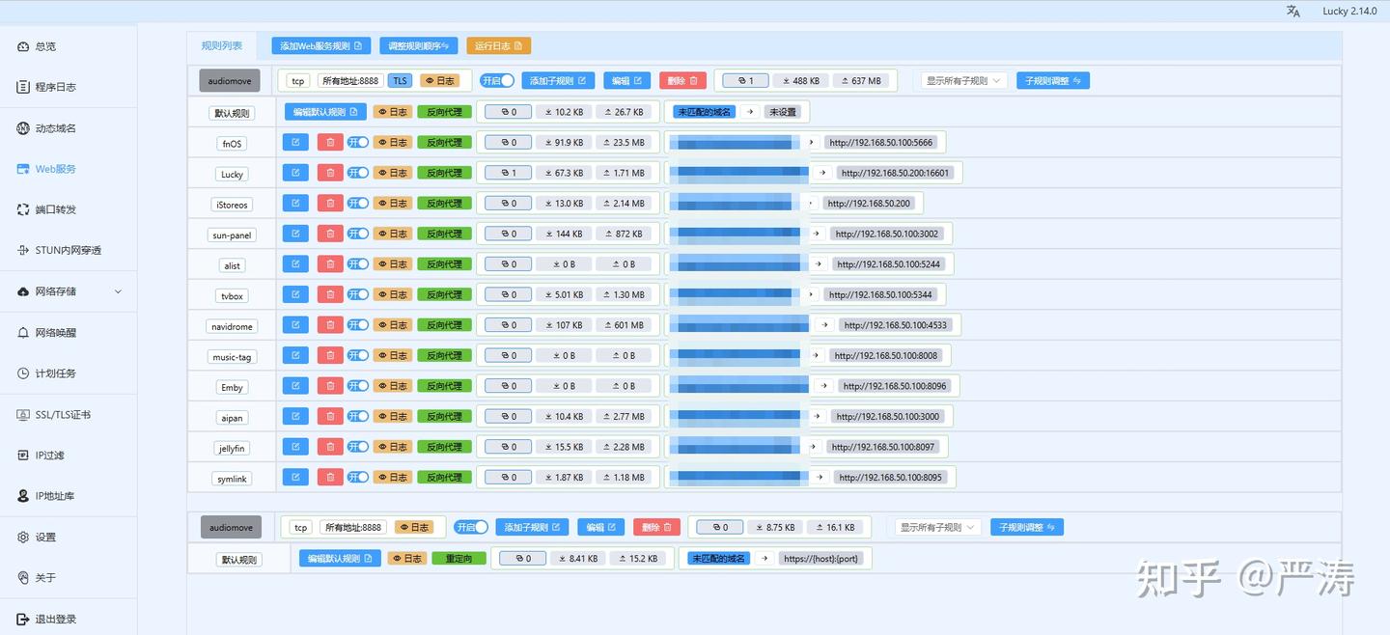Select the Web服务 icon in the sidebar
Viewport: 1390px width, 635px height.
(x=21, y=168)
